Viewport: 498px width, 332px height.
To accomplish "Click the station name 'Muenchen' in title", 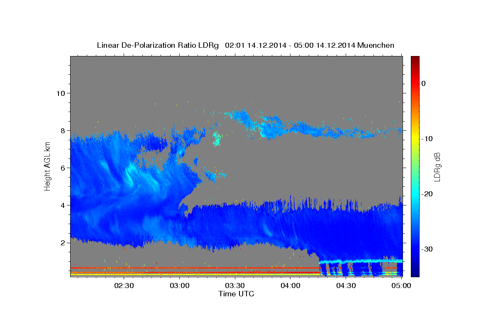I will 376,45.
